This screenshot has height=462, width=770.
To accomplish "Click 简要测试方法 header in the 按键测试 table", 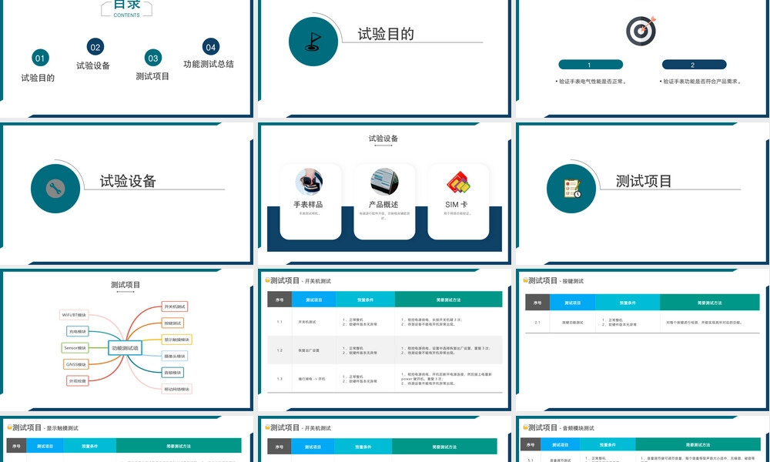I will tap(710, 303).
